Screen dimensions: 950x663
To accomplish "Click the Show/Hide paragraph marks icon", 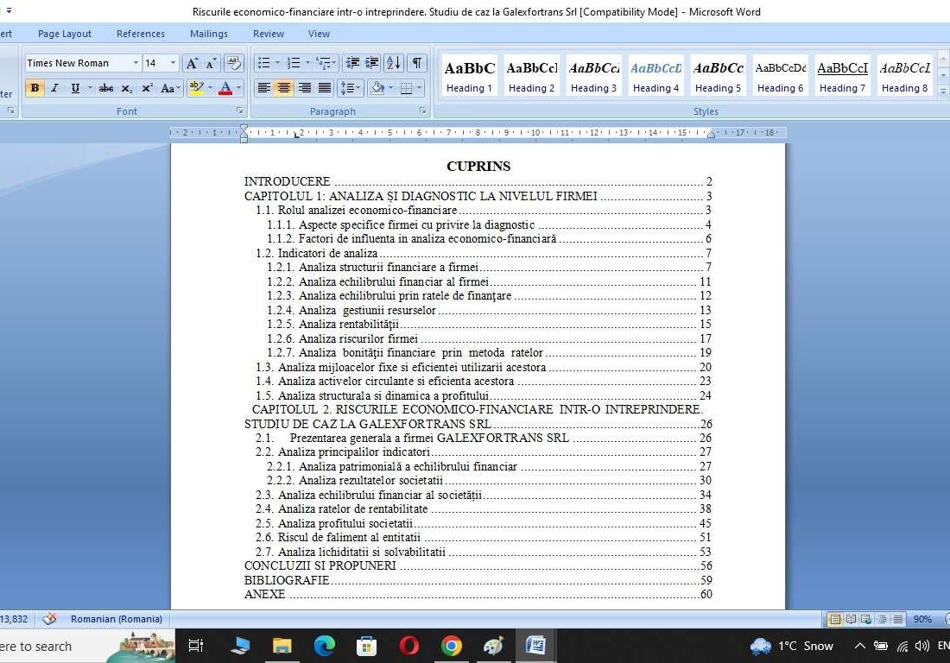I will point(417,63).
